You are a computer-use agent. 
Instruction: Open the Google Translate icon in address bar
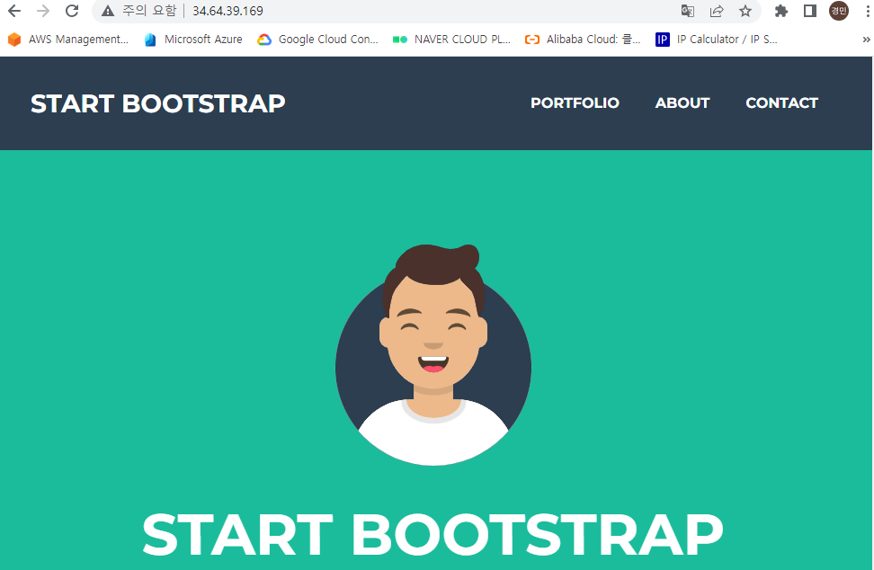point(687,11)
